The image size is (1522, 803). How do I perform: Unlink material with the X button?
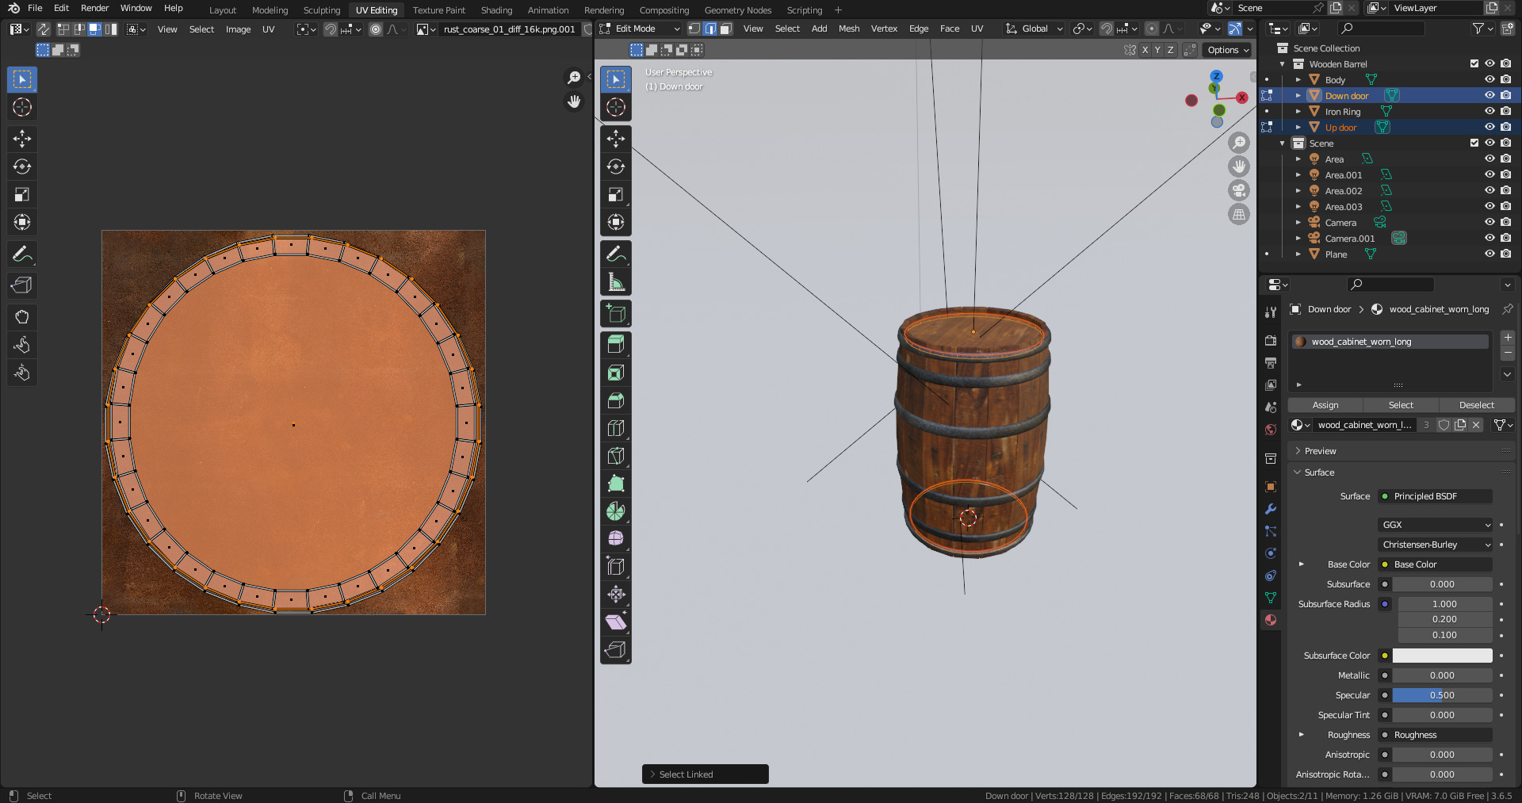click(1476, 425)
